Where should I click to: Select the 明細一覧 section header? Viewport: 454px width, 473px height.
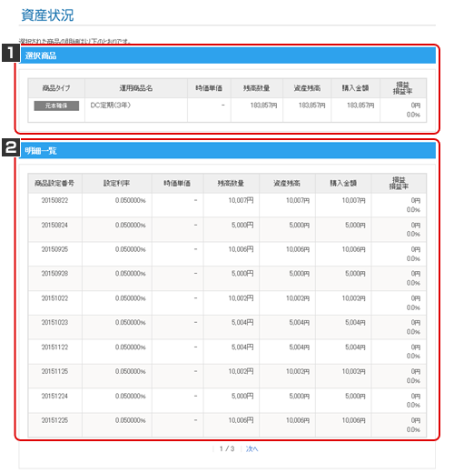227,150
